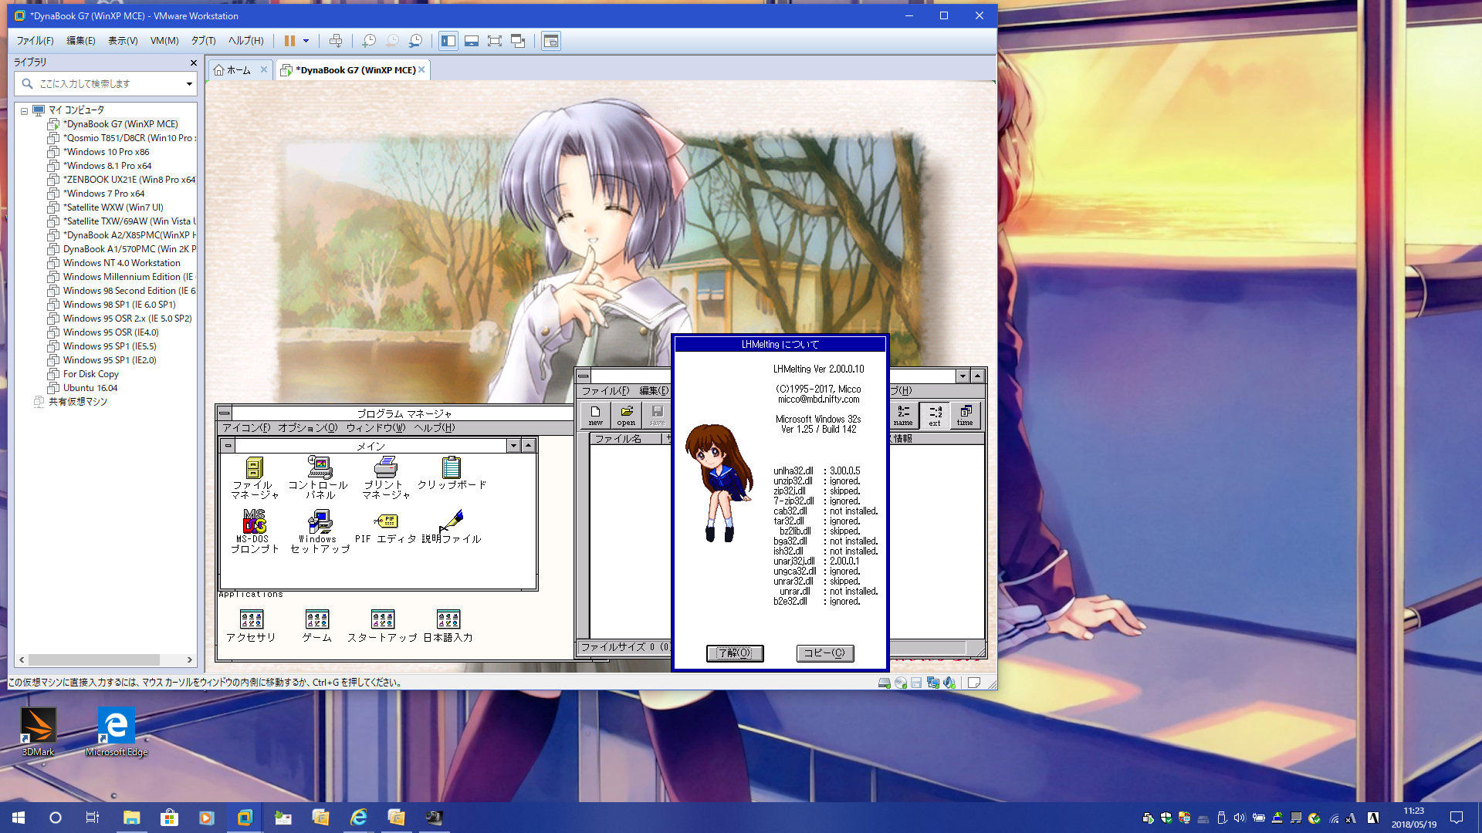
Task: Minimize the メイン group window down arrow
Action: click(513, 446)
